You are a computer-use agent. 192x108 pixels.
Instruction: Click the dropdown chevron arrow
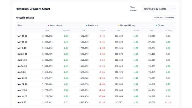pos(174,9)
